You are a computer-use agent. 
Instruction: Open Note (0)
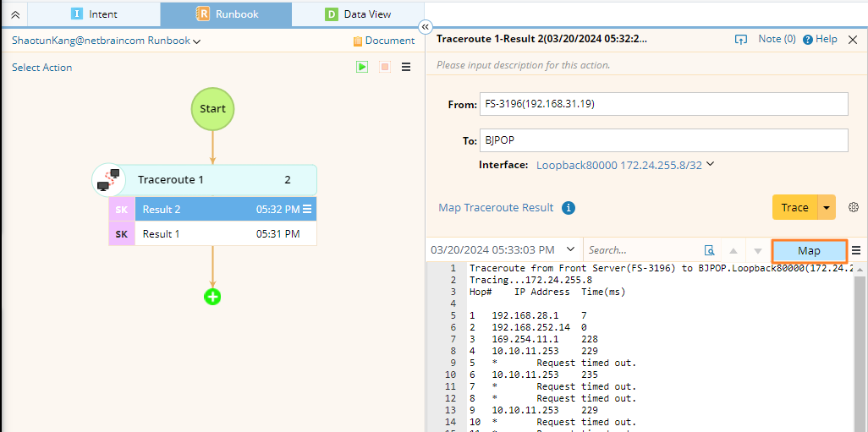point(777,39)
